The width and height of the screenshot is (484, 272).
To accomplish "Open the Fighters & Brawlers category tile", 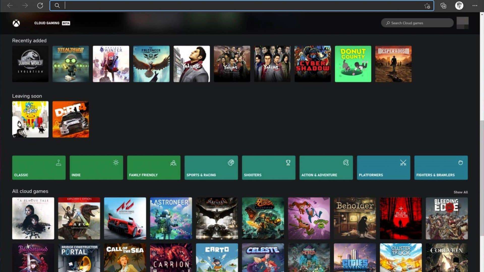I will tap(441, 167).
